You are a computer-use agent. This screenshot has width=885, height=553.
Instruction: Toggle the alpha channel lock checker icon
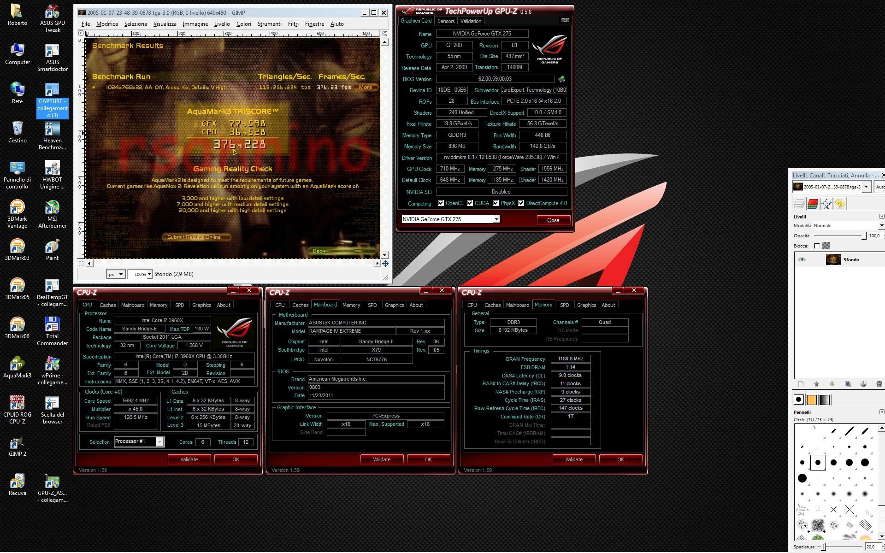(x=826, y=246)
